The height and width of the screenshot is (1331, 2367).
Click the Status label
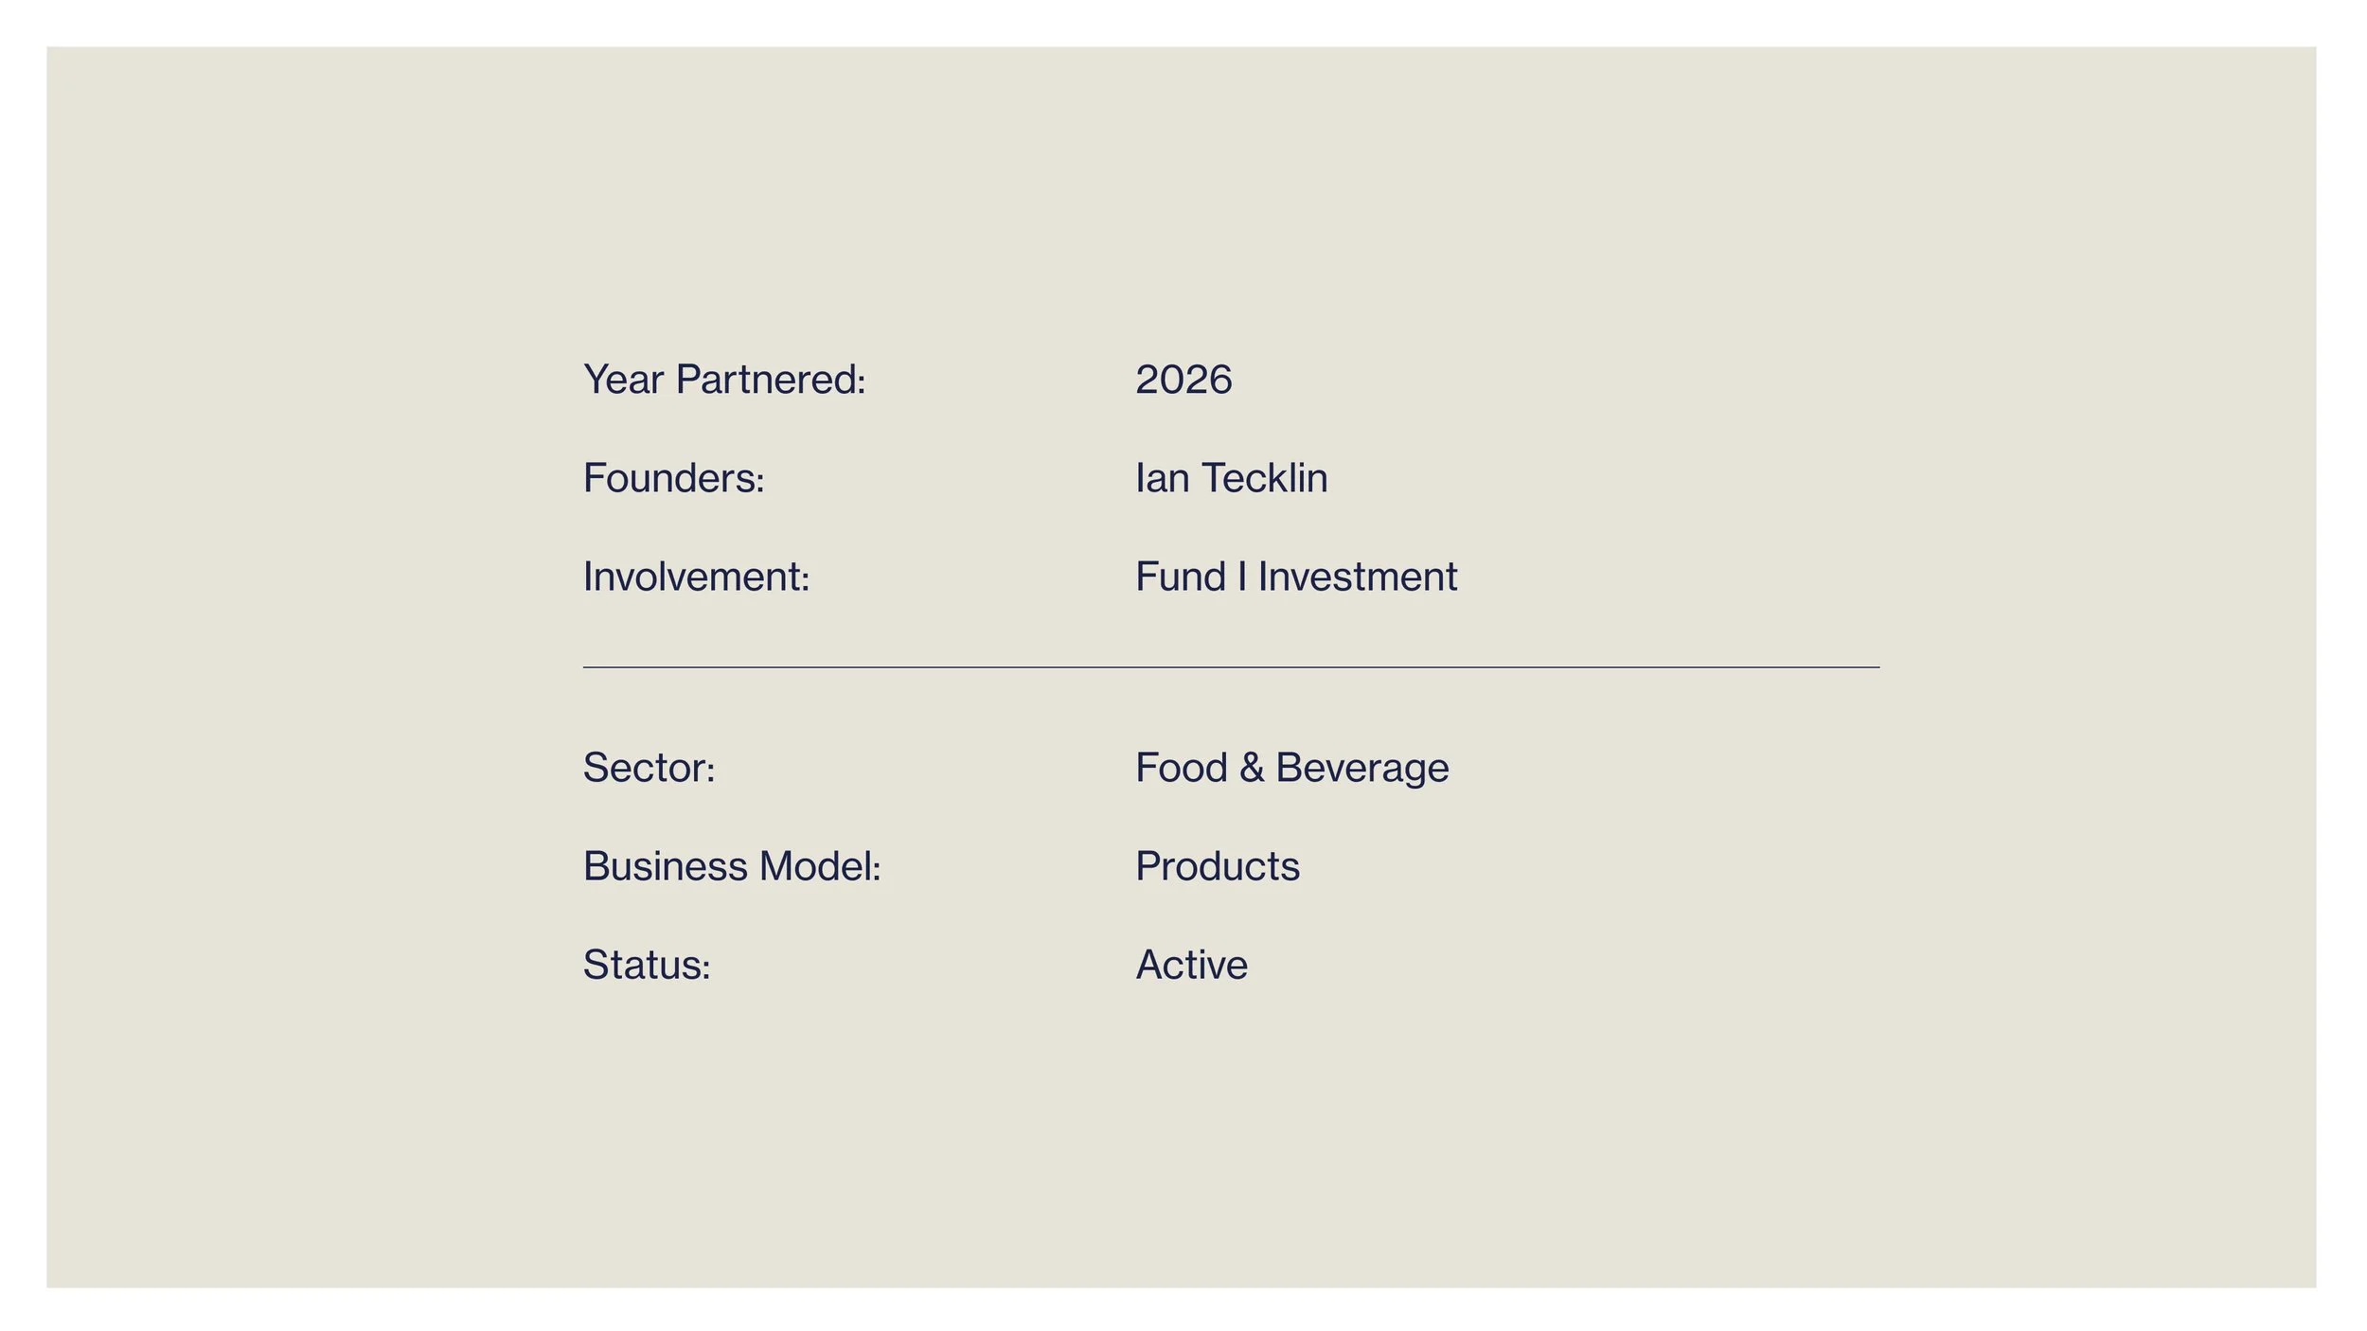click(x=647, y=965)
